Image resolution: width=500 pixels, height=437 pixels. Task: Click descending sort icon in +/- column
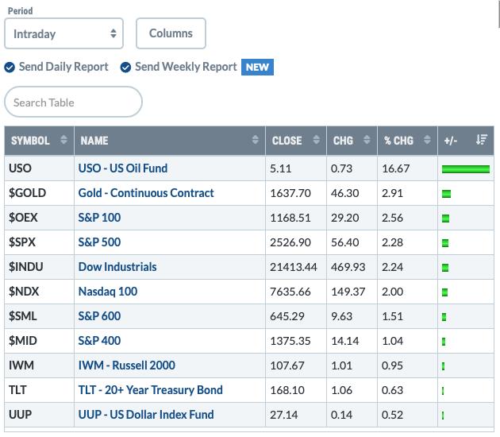[482, 140]
